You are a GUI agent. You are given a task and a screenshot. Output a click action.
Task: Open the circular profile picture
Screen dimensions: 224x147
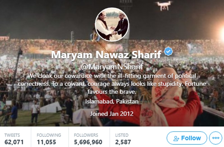pos(112,25)
